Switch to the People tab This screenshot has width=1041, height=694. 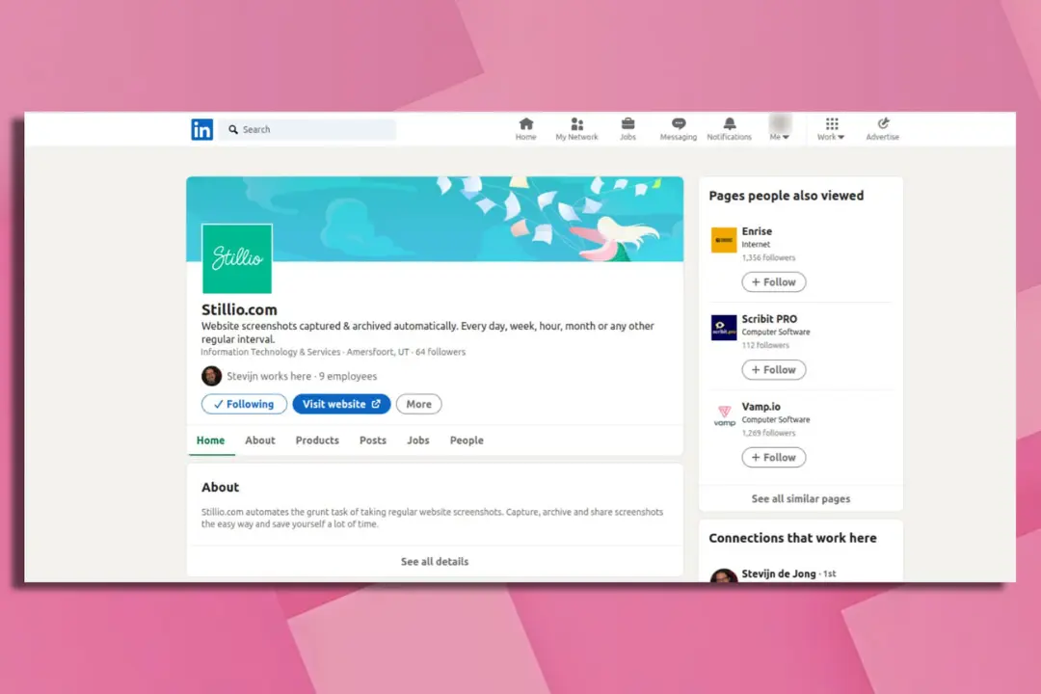467,440
